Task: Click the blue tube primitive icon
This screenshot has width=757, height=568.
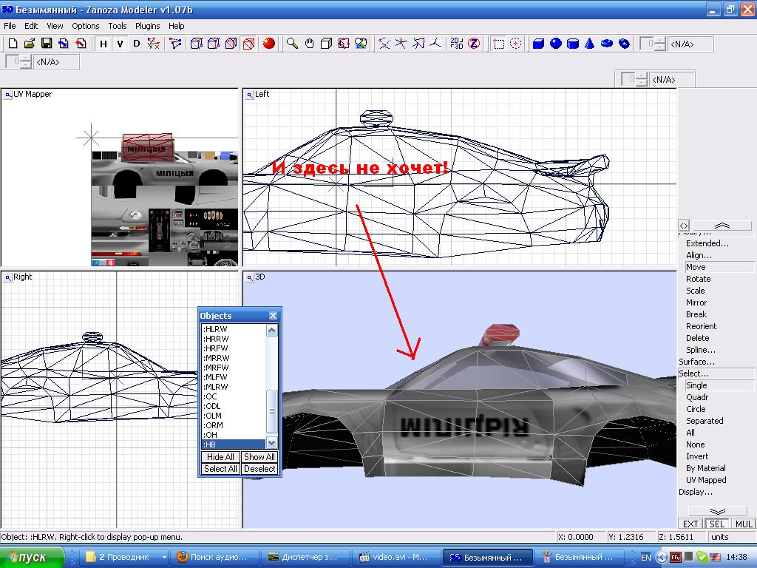Action: (624, 44)
